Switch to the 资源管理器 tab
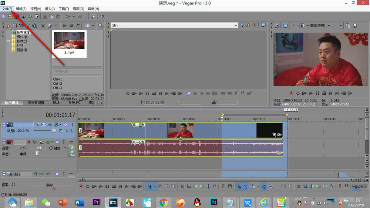Image resolution: width=370 pixels, height=208 pixels. (x=36, y=103)
